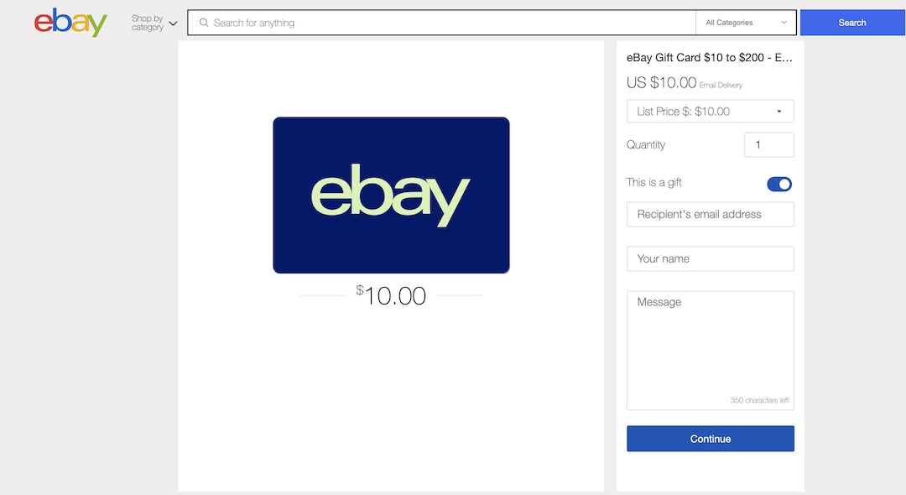Expand the All Categories dropdown
The height and width of the screenshot is (495, 906).
click(x=746, y=23)
